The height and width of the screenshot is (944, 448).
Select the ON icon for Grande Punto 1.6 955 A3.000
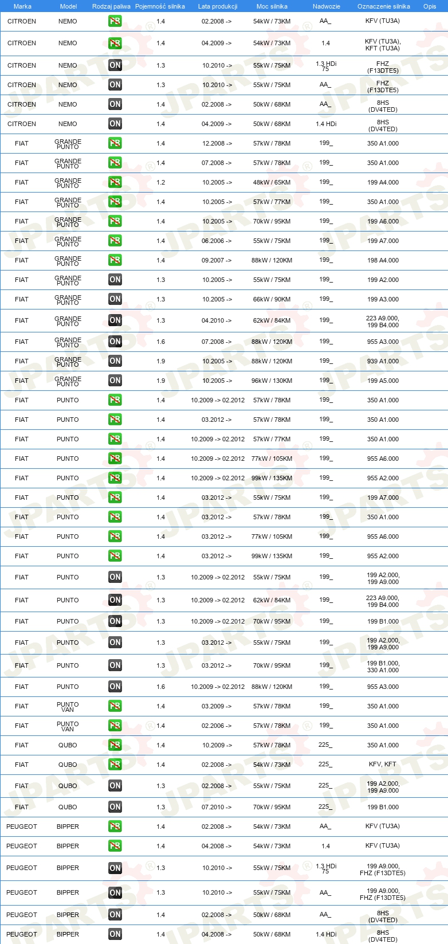[115, 342]
